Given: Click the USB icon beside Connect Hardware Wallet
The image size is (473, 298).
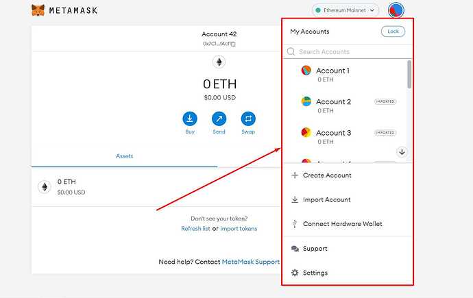Looking at the screenshot, I should pyautogui.click(x=295, y=223).
